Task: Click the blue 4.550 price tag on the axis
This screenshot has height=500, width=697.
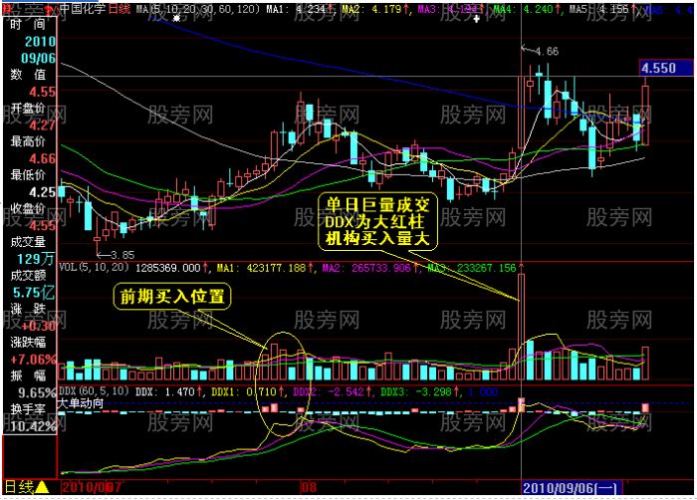Action: tap(665, 68)
